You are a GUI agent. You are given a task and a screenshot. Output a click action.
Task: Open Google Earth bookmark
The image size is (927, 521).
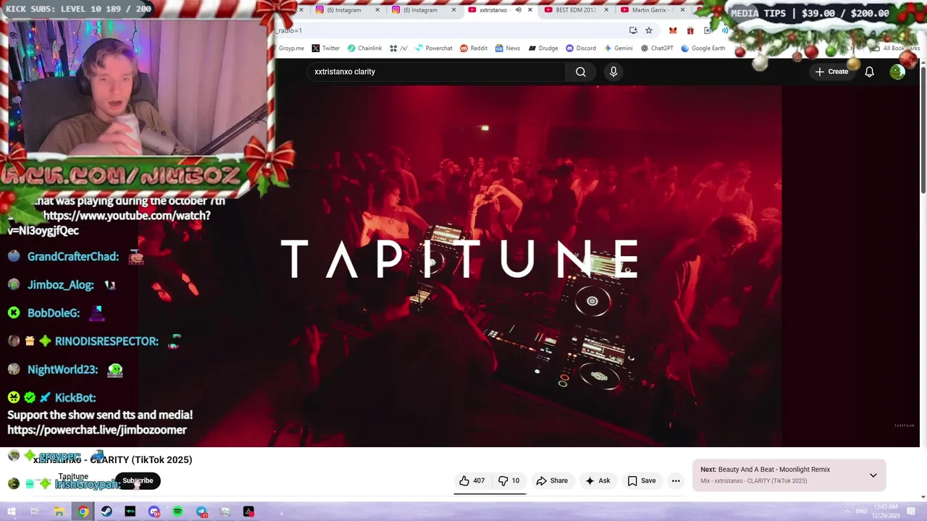(702, 48)
